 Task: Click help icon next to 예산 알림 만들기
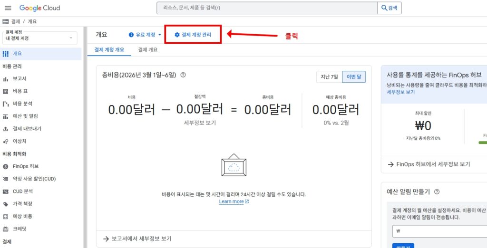[x=437, y=192]
